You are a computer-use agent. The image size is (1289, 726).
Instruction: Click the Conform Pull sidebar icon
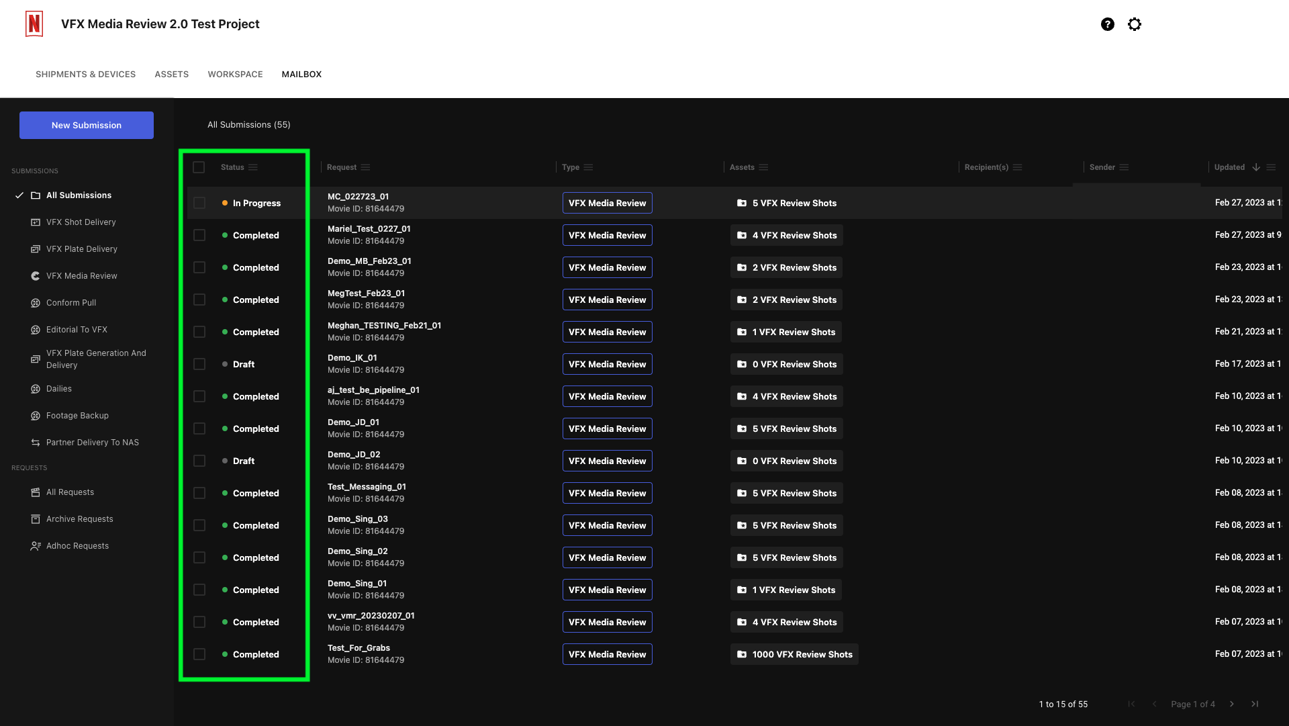pos(36,303)
